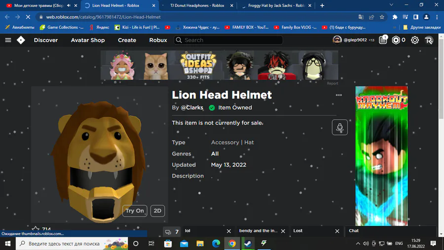Expand the Chat panel
Image resolution: width=444 pixels, height=250 pixels.
pos(391,231)
